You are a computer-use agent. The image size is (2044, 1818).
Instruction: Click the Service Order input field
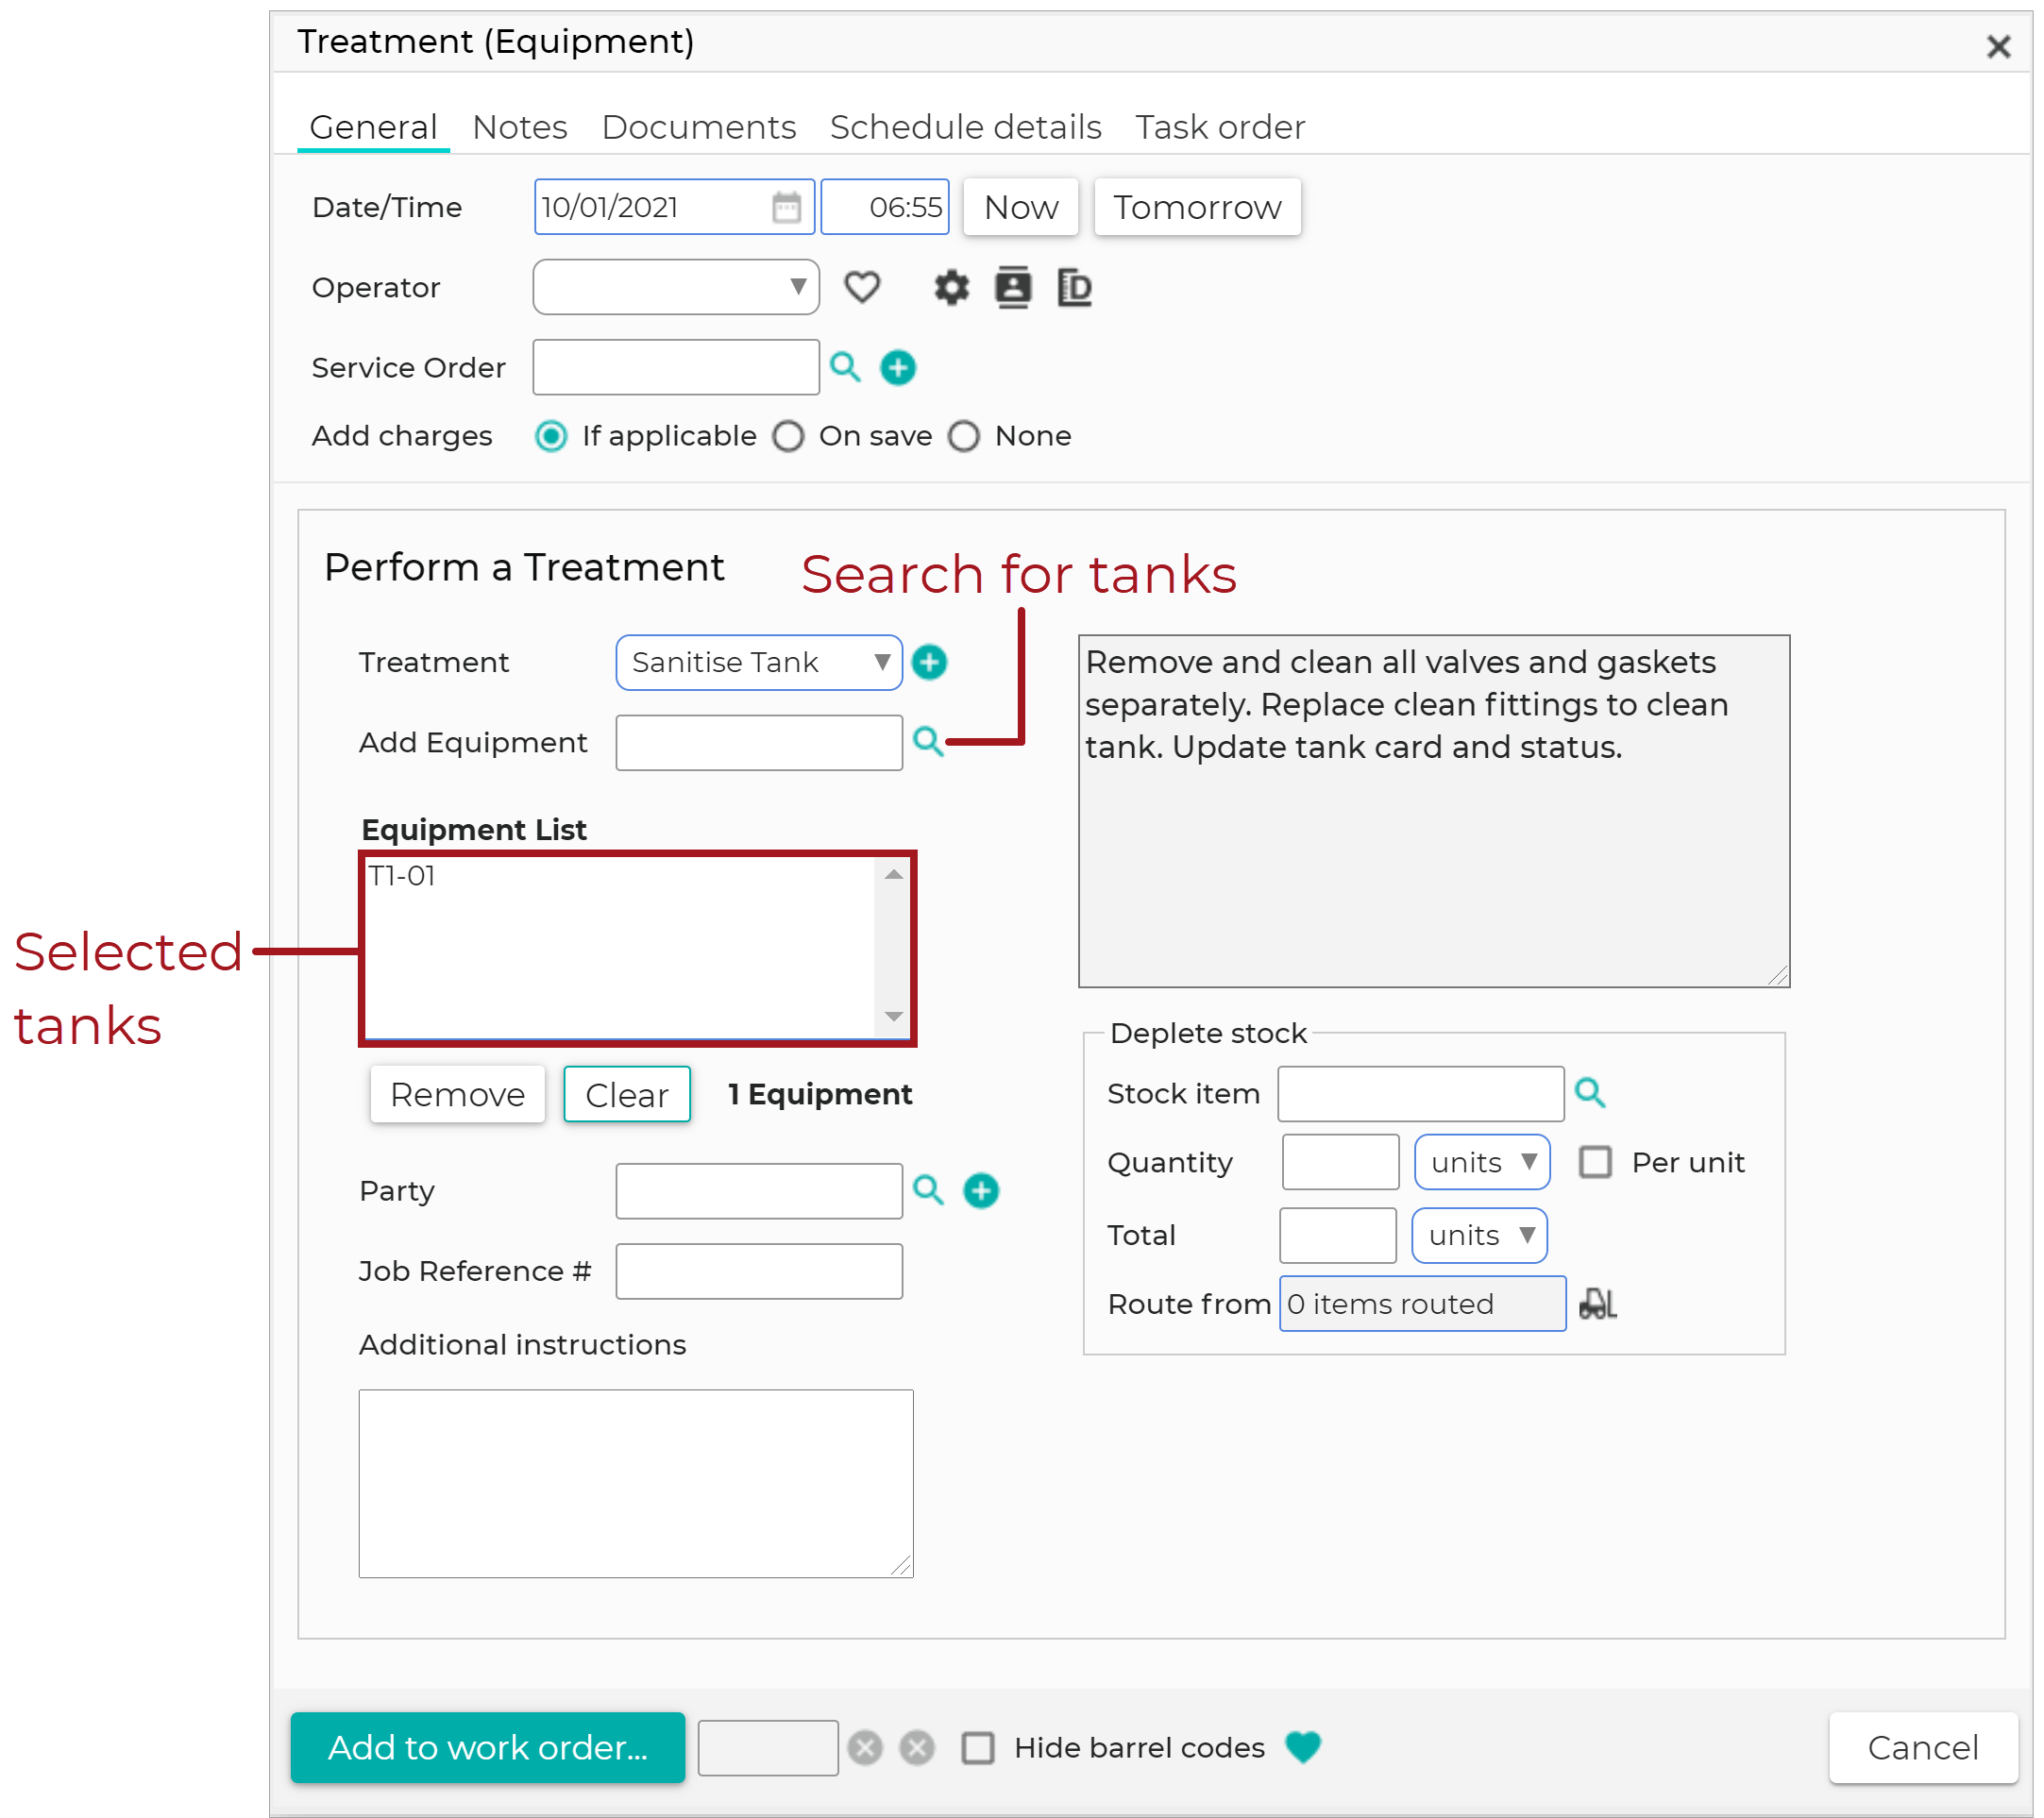(x=676, y=367)
